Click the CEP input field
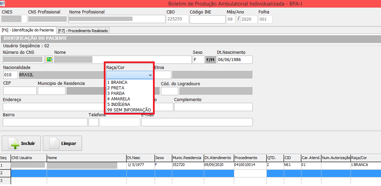The height and width of the screenshot is (186, 381). 20,91
